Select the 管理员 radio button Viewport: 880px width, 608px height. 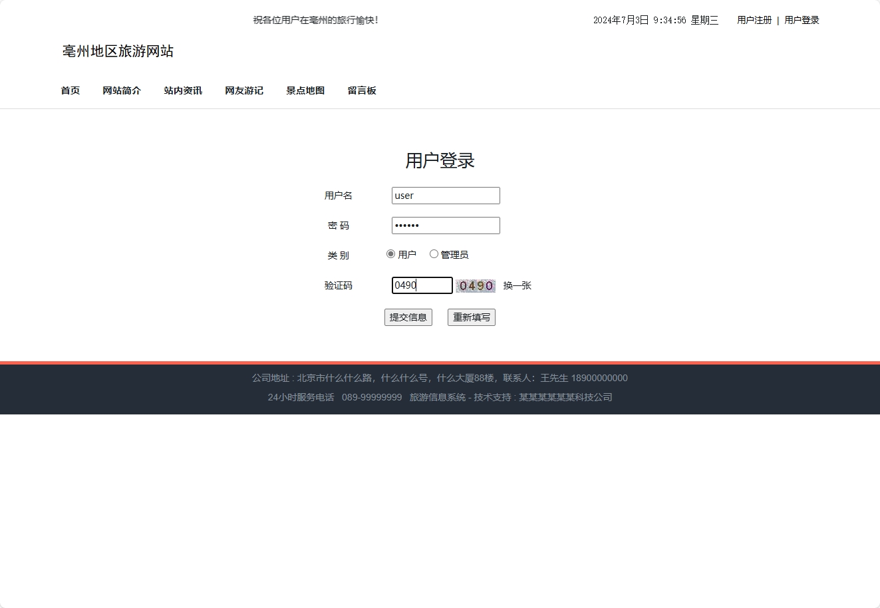[434, 253]
